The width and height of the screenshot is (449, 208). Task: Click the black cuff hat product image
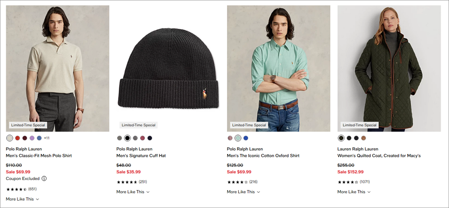(168, 69)
